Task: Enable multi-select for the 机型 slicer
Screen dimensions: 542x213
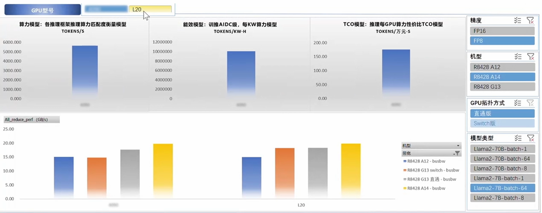Action: coord(517,56)
